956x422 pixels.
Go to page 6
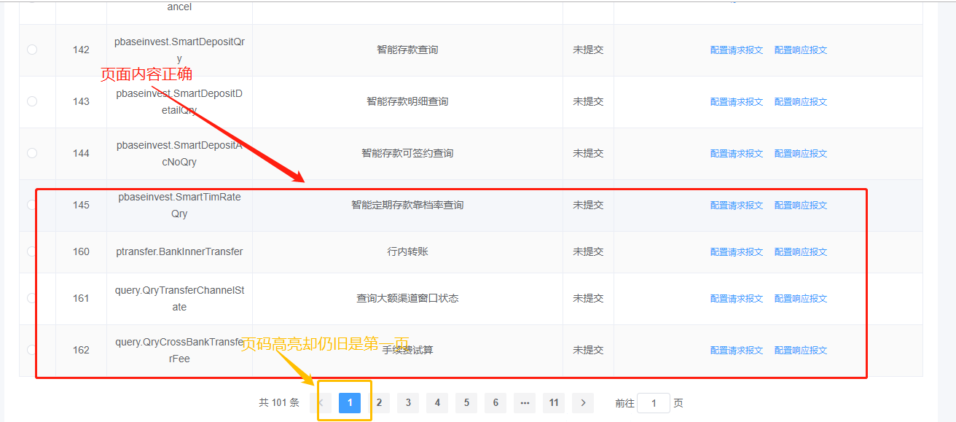[x=495, y=402]
